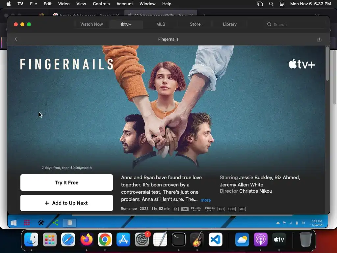Viewport: 337px width, 253px height.
Task: Click the Windows Start button in the background window
Action: (13, 223)
